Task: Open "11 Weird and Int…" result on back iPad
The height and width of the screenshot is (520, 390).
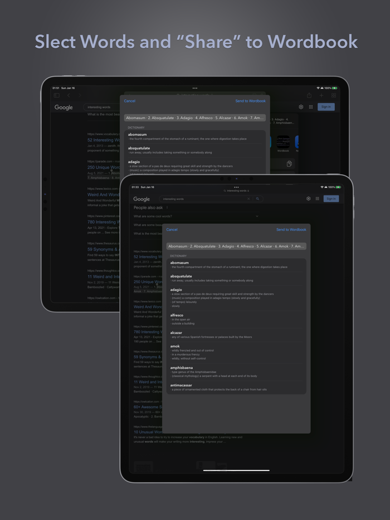Action: (103, 277)
